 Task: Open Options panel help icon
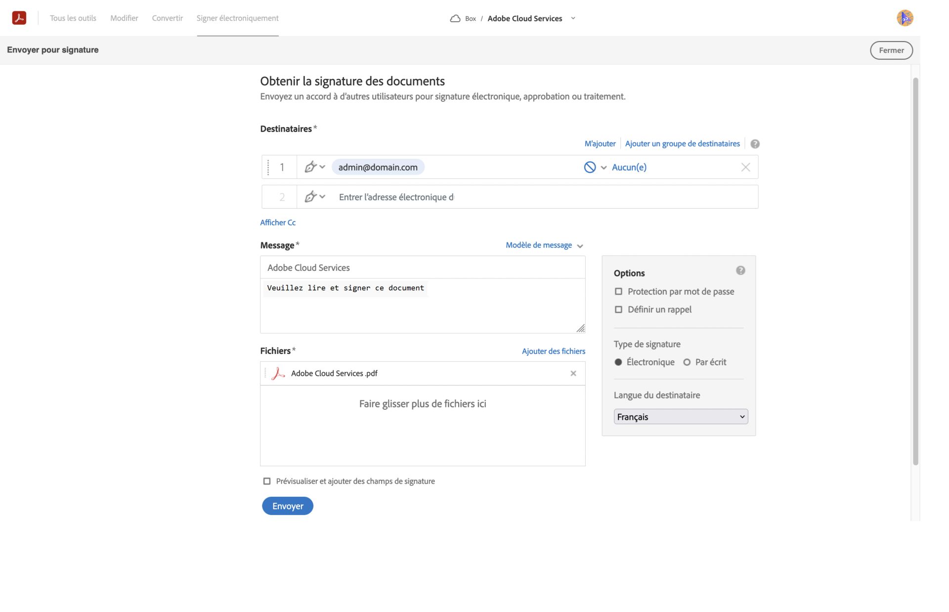click(x=740, y=270)
